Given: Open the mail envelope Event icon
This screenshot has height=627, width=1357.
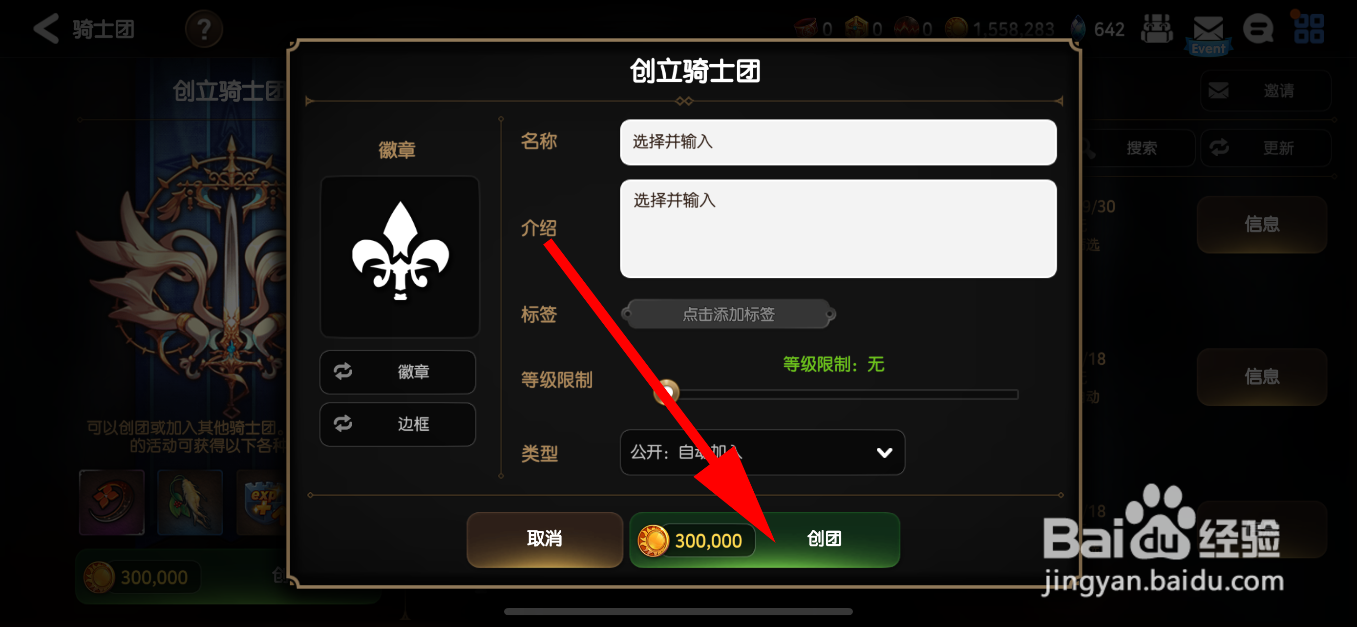Looking at the screenshot, I should coord(1208,34).
